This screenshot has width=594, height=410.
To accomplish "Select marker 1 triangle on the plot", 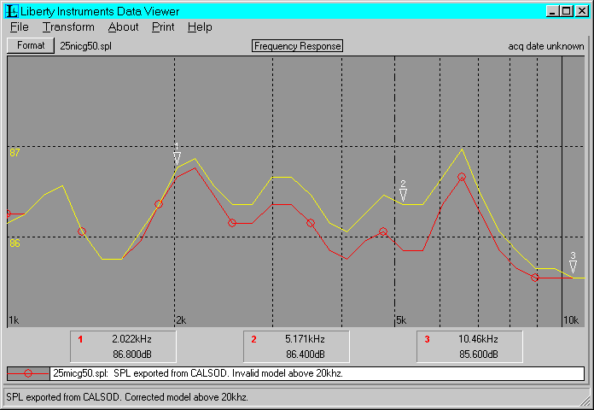I will point(177,158).
